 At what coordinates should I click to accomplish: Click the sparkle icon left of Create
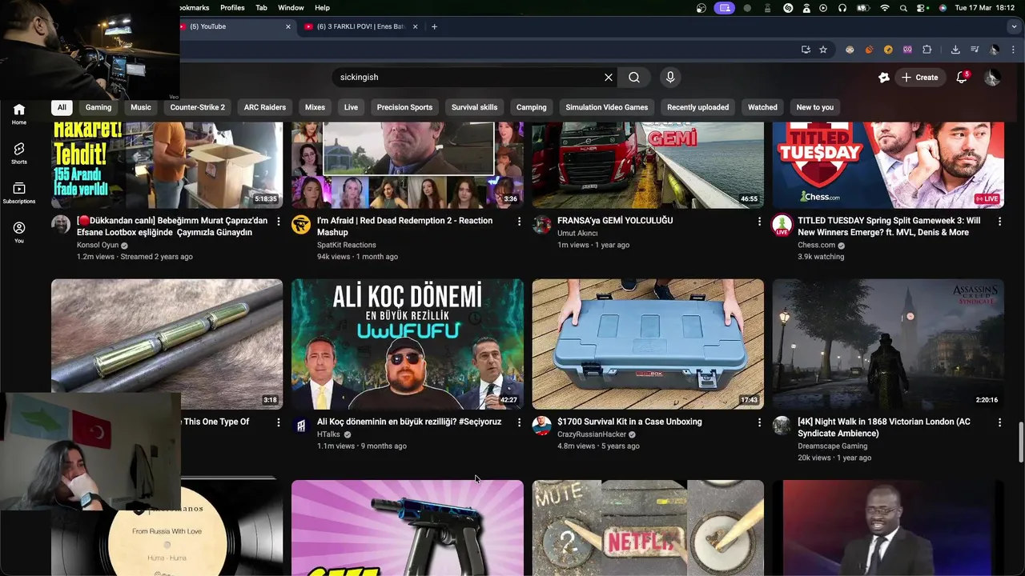pyautogui.click(x=884, y=78)
